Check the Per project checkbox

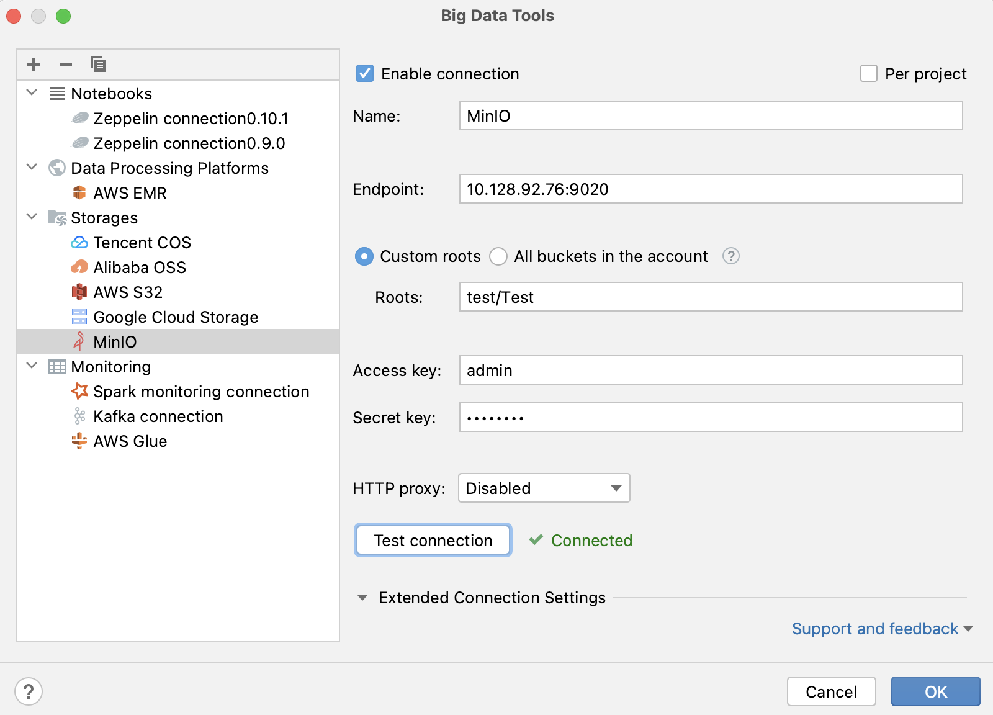tap(869, 74)
